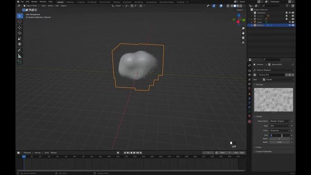This screenshot has width=311, height=175.
Task: Open the timeline Keying menu
Action: (x=38, y=153)
